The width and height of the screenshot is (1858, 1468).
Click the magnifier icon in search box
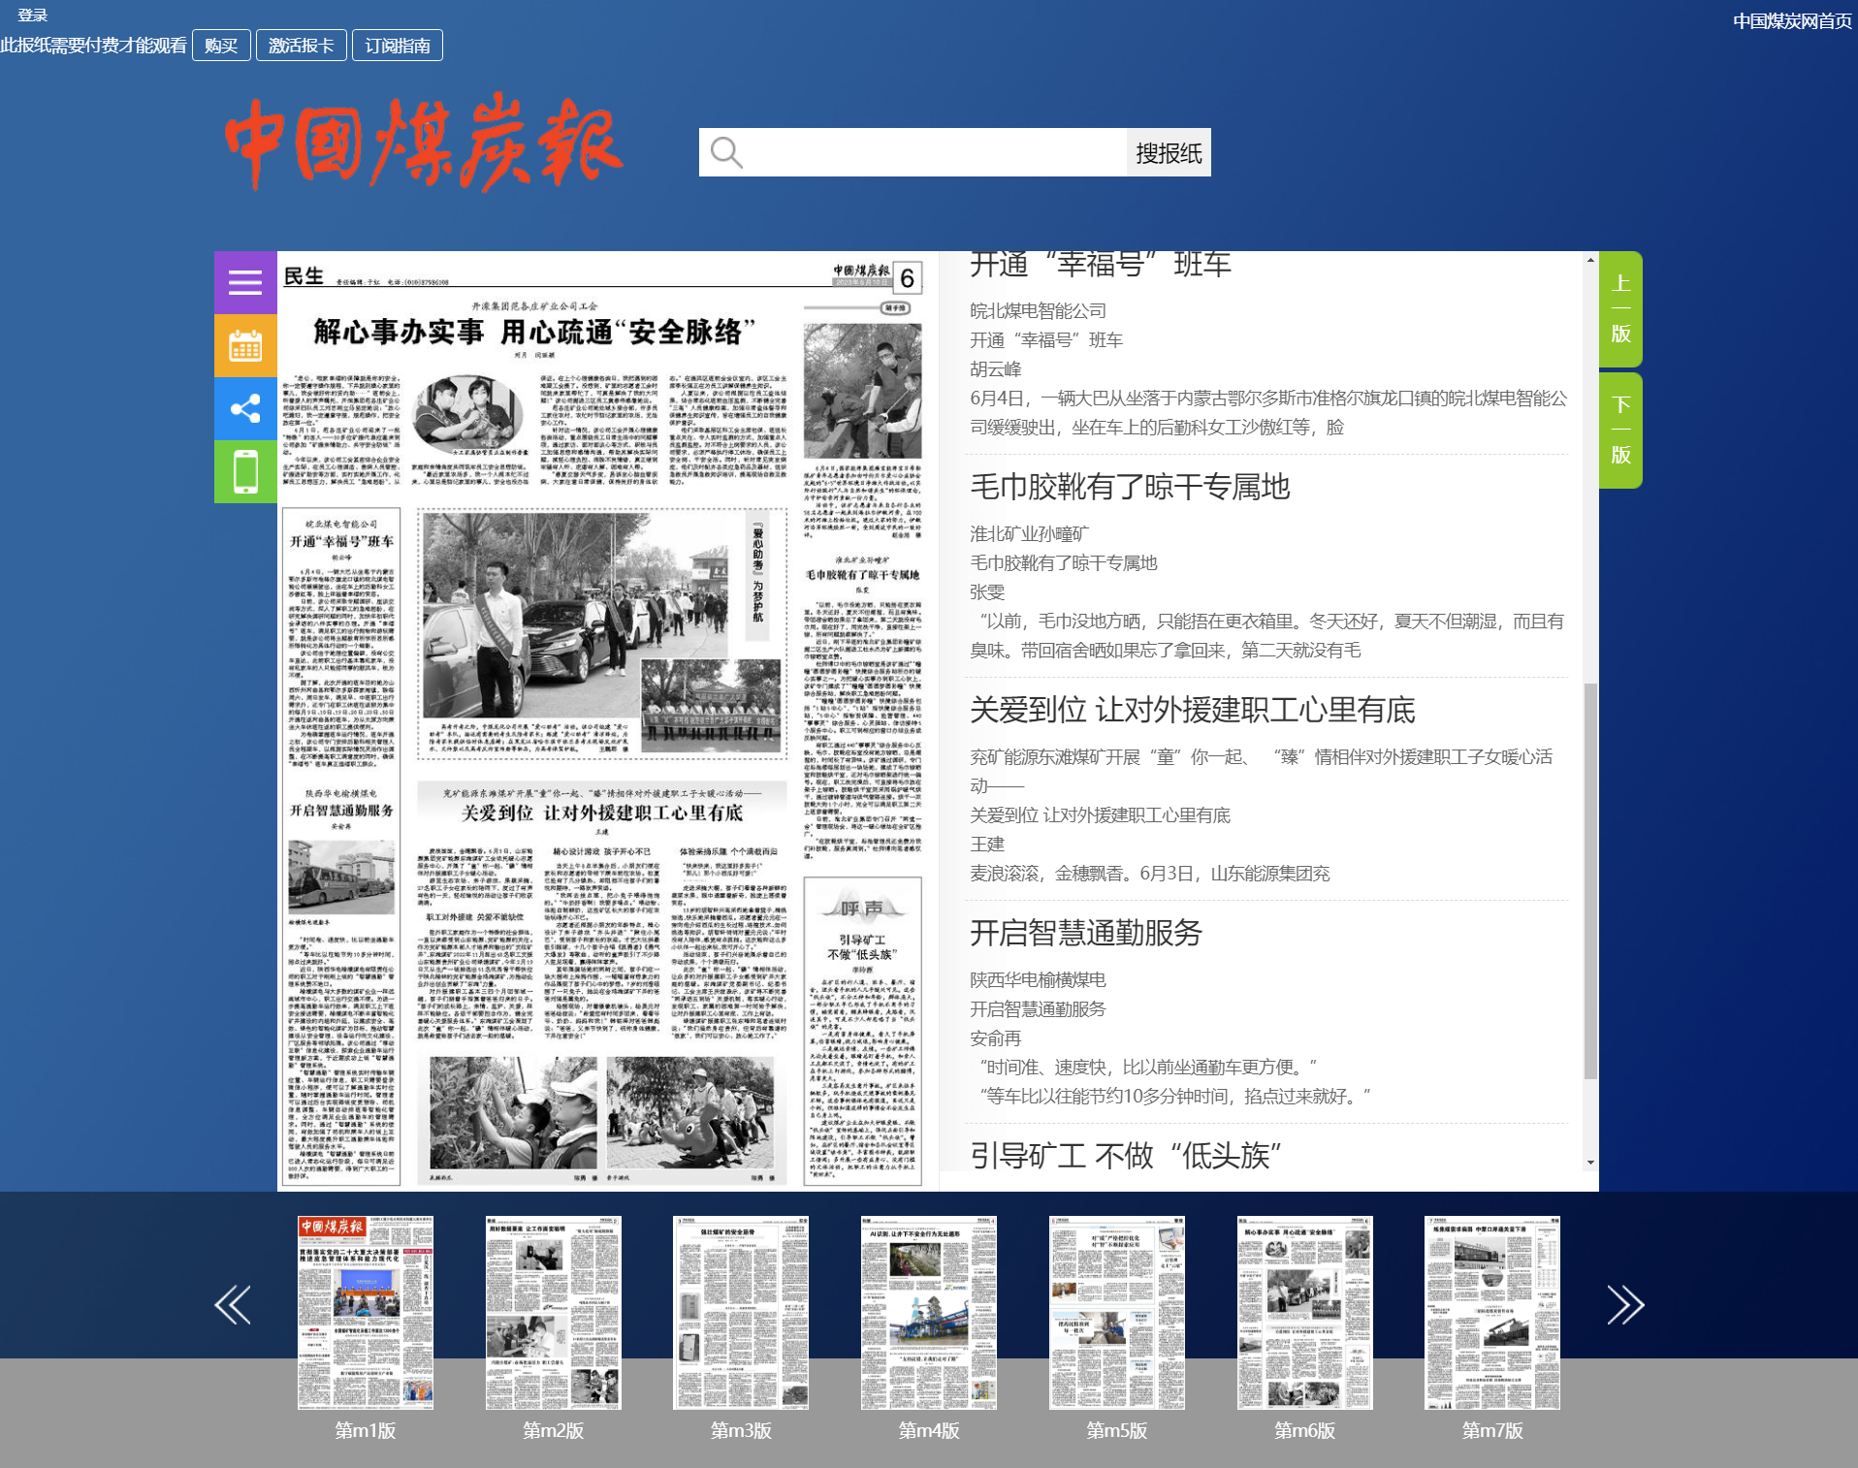pyautogui.click(x=726, y=153)
